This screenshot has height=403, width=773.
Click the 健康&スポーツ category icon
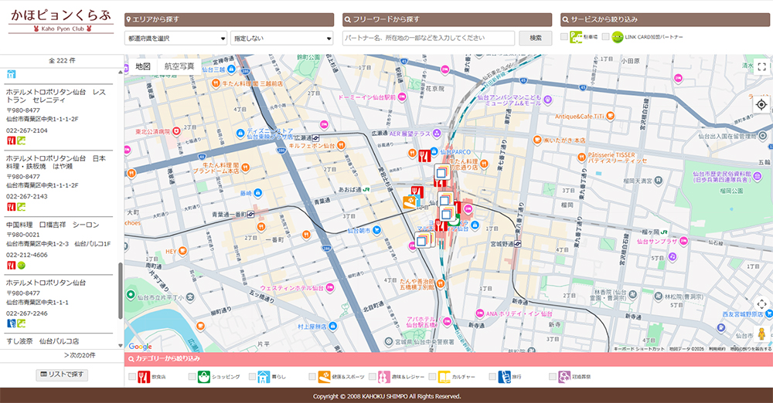coord(324,377)
